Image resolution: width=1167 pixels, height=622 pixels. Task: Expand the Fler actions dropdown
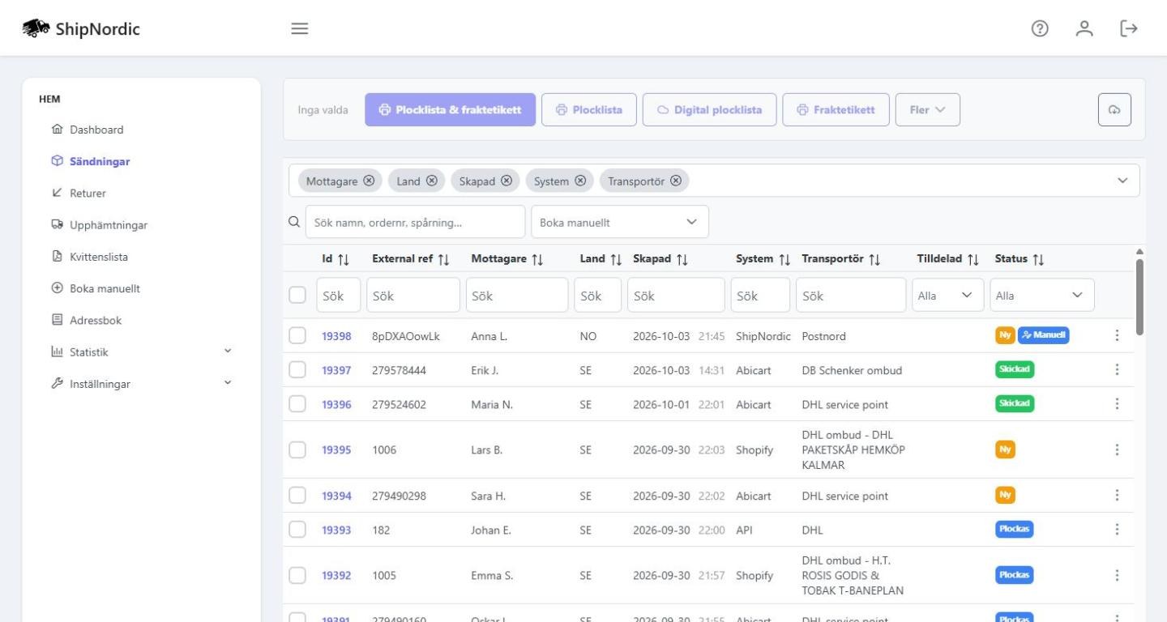pyautogui.click(x=928, y=109)
